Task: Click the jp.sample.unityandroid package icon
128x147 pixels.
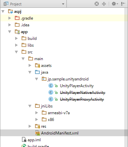Action: coord(44,79)
